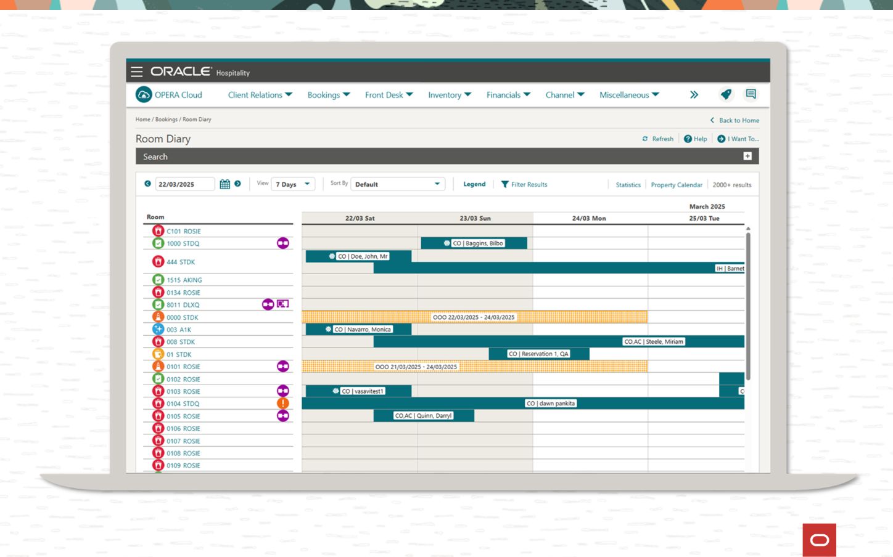893x557 pixels.
Task: Click the OPERA Cloud logo icon
Action: click(x=144, y=94)
